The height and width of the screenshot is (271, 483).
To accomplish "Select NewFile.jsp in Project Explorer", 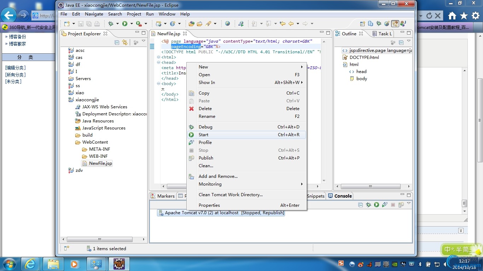I will click(x=97, y=163).
